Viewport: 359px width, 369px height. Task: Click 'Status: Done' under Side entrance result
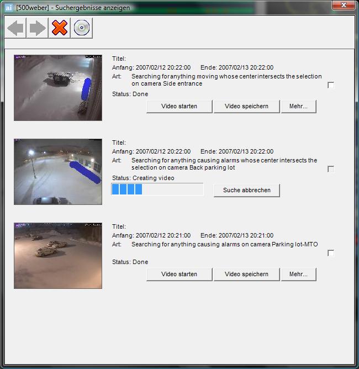click(x=130, y=94)
